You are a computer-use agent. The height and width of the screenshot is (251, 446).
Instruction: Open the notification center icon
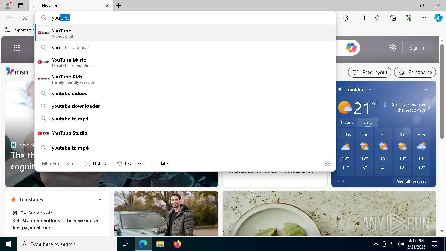(x=435, y=244)
